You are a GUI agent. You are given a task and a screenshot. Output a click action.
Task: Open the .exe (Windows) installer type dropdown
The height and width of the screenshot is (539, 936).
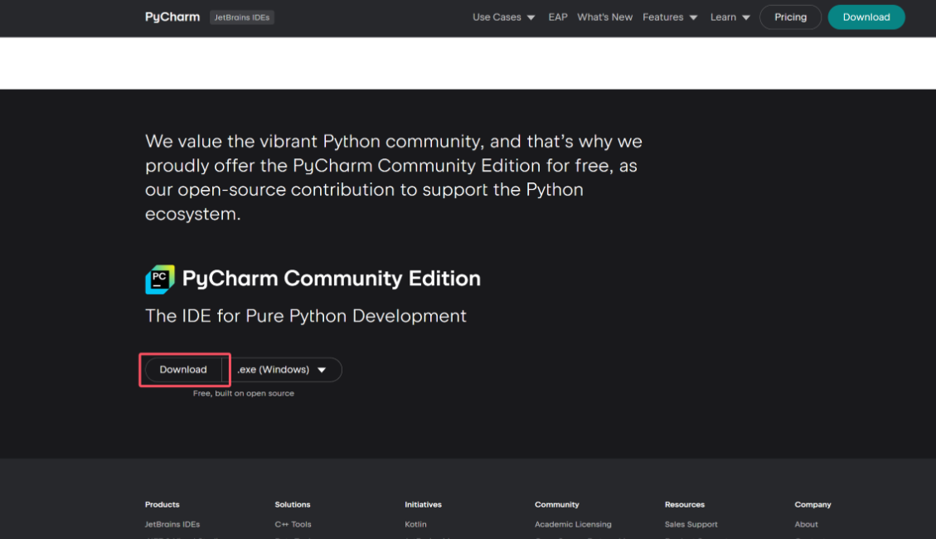pyautogui.click(x=283, y=370)
